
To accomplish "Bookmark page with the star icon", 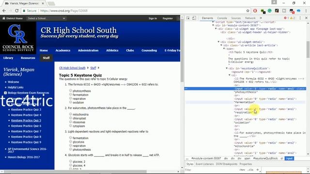I will pyautogui.click(x=248, y=11).
